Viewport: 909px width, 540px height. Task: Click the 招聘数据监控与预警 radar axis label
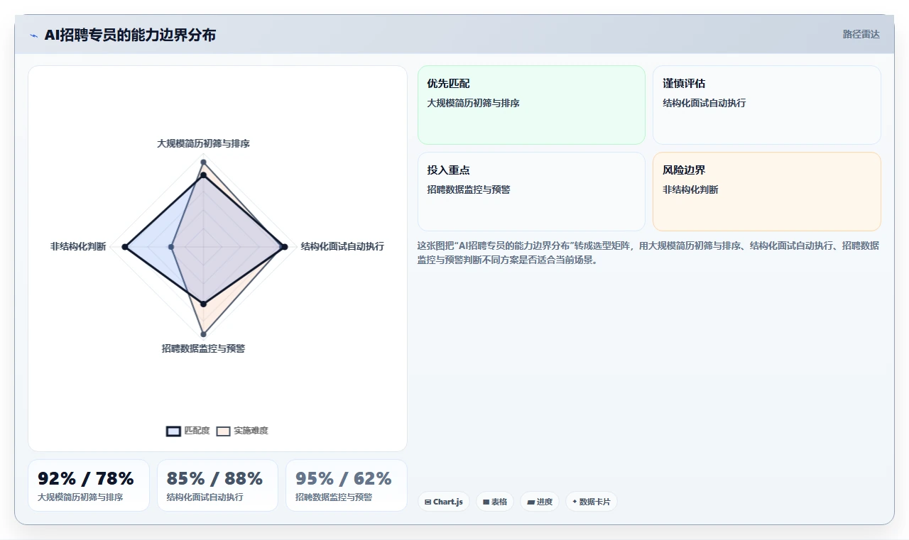(x=203, y=348)
